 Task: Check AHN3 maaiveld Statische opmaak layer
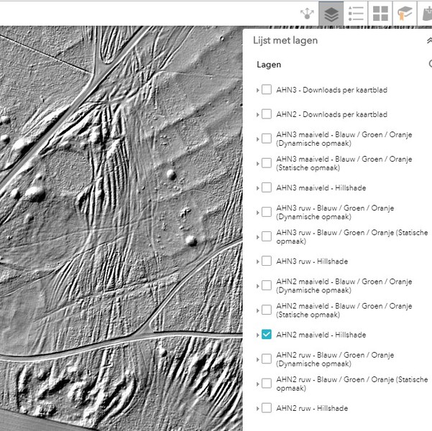(x=267, y=163)
